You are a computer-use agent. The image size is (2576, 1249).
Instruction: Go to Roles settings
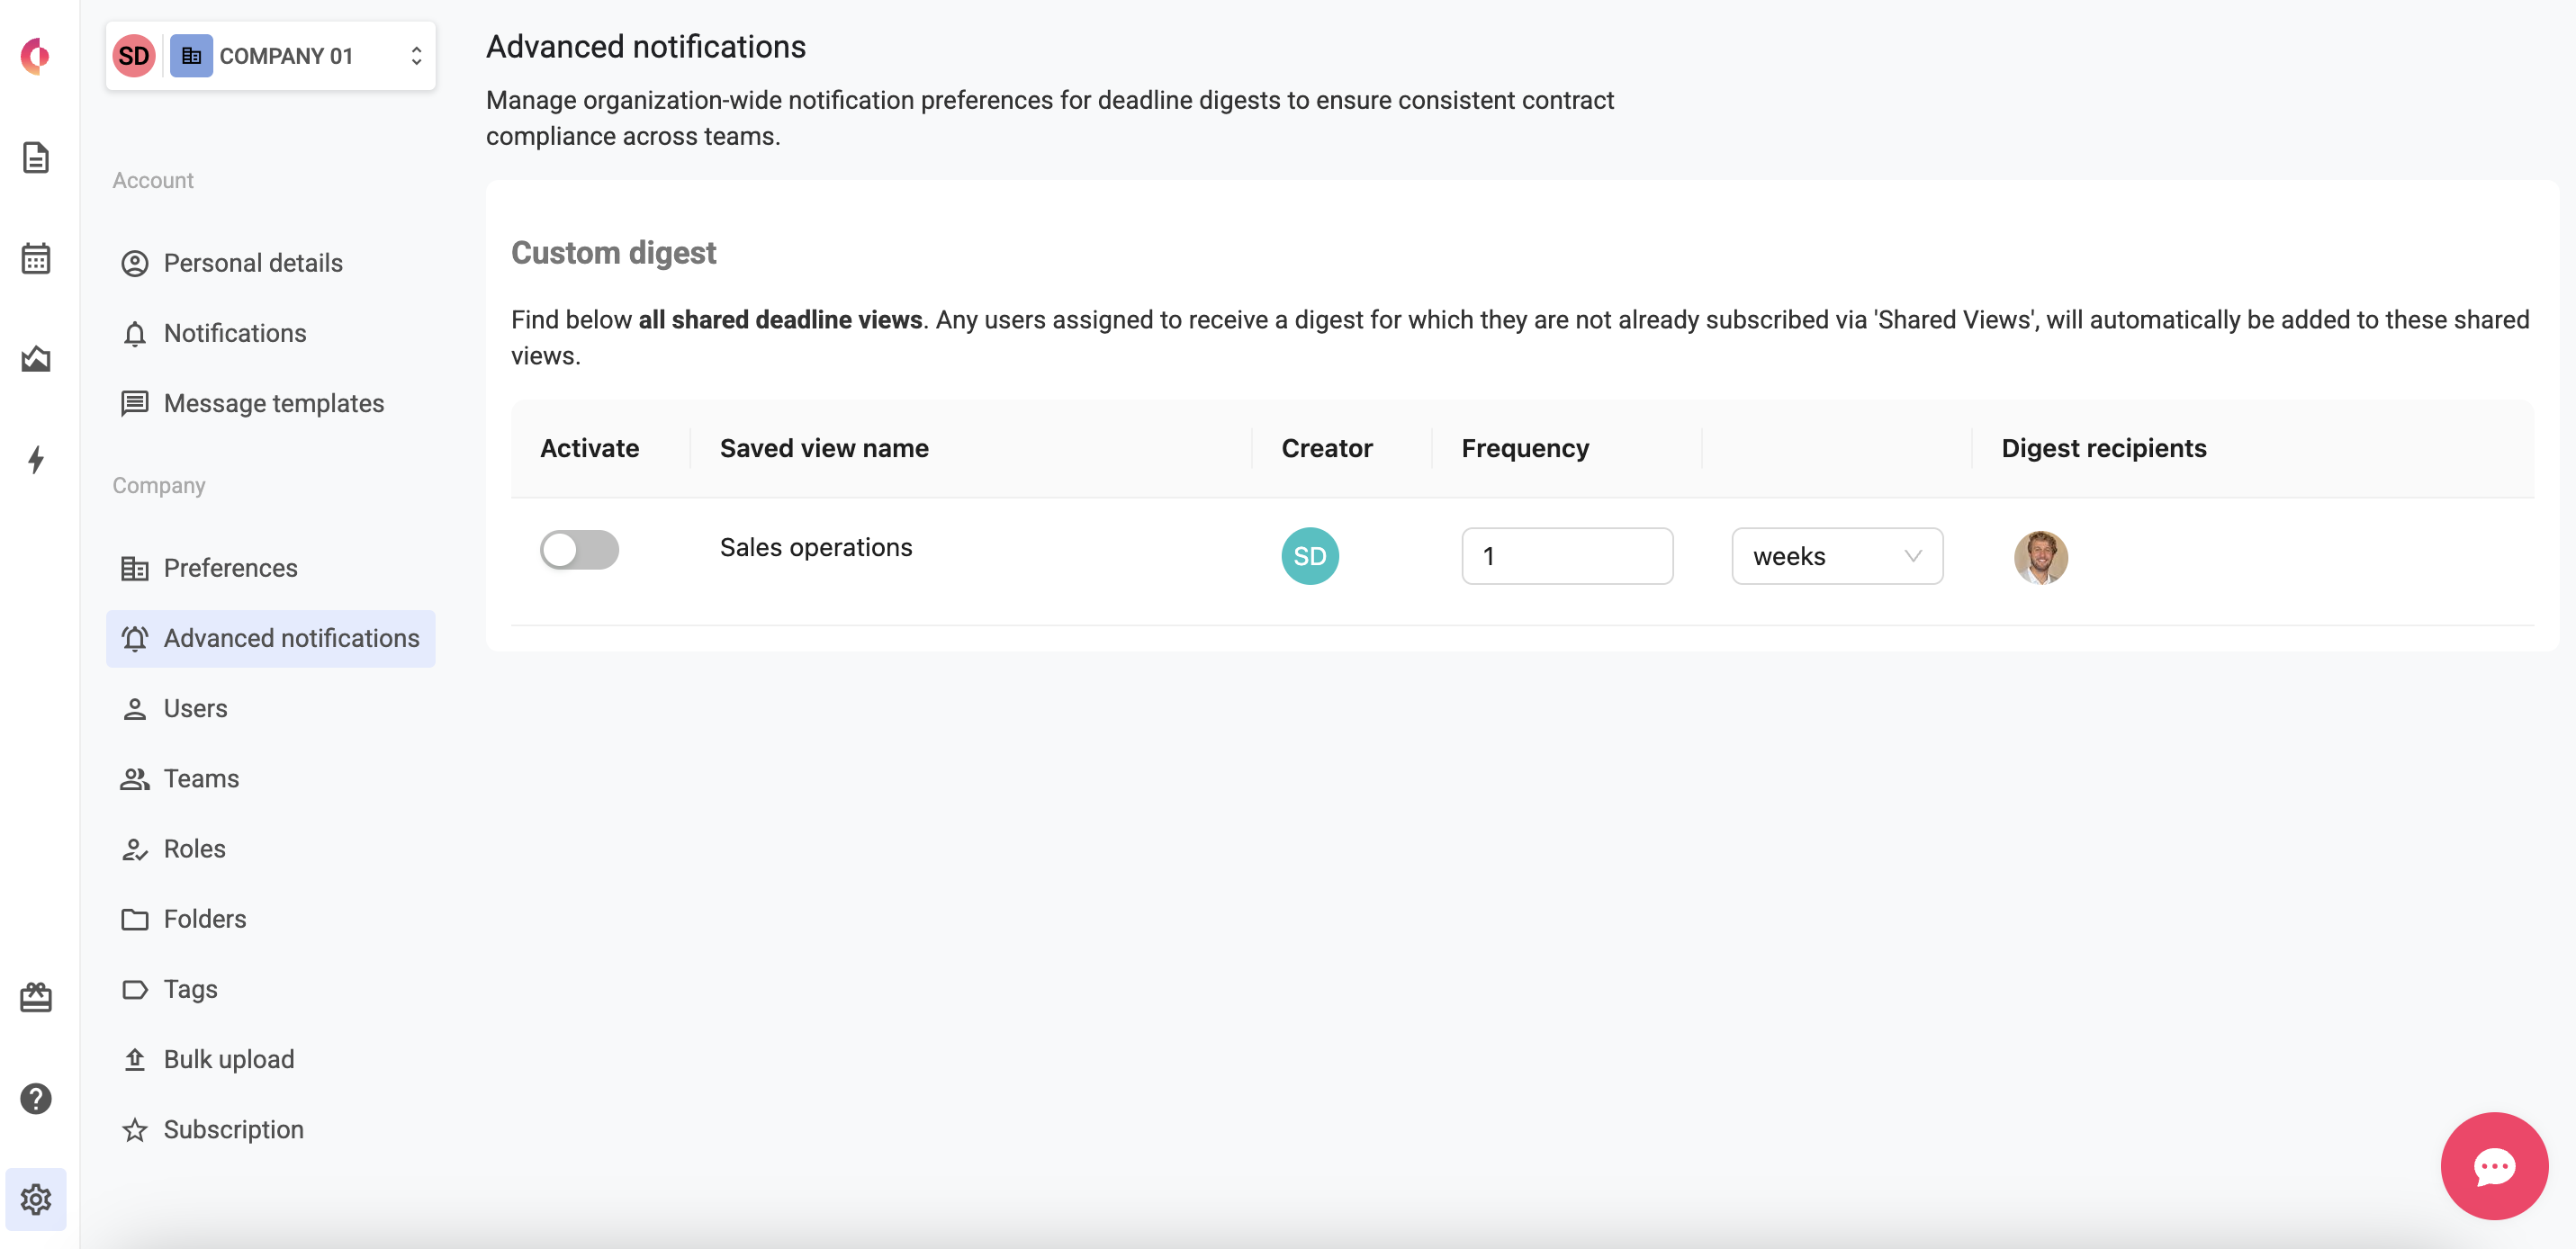point(270,849)
